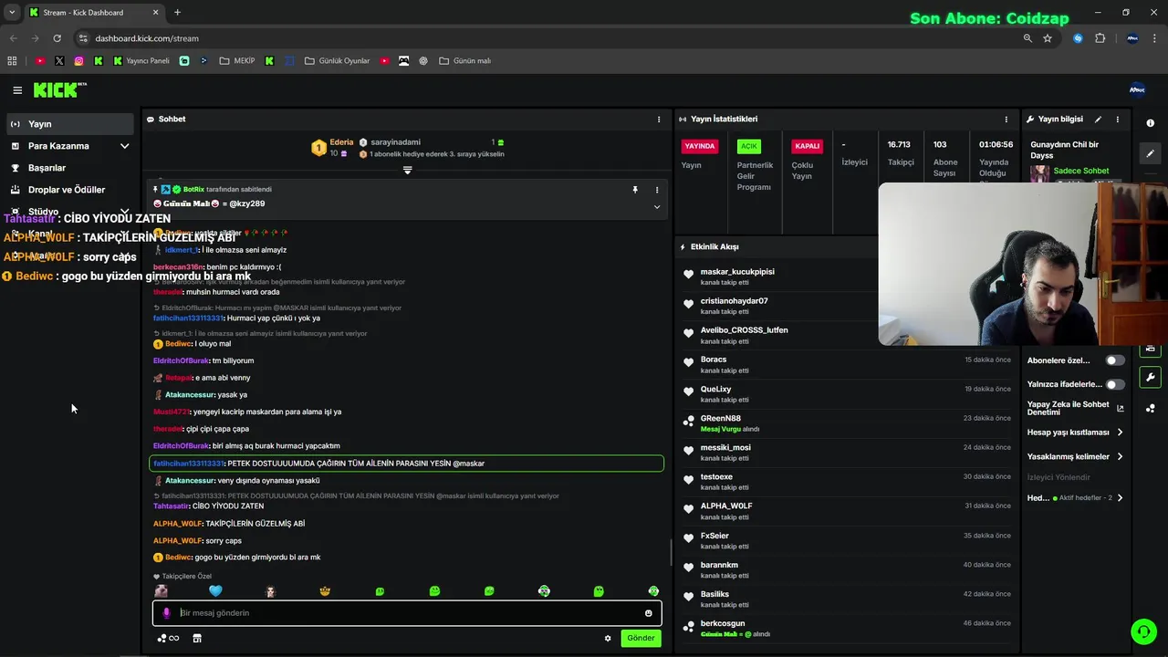Open external link icon beside Yapay Zeka ile Sohbet Denetimi
1168x657 pixels.
[1121, 409]
